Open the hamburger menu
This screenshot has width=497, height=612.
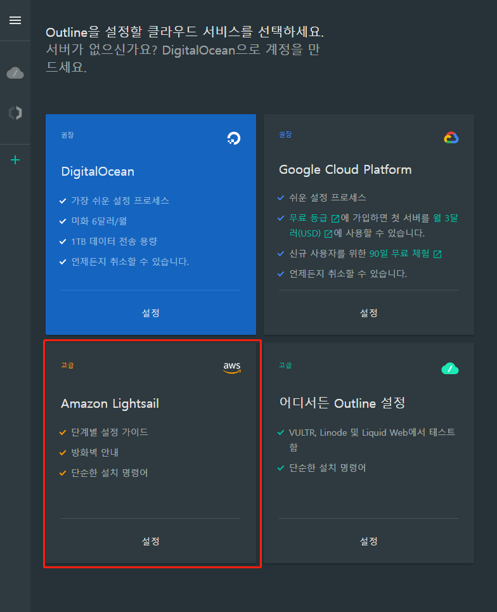point(15,20)
